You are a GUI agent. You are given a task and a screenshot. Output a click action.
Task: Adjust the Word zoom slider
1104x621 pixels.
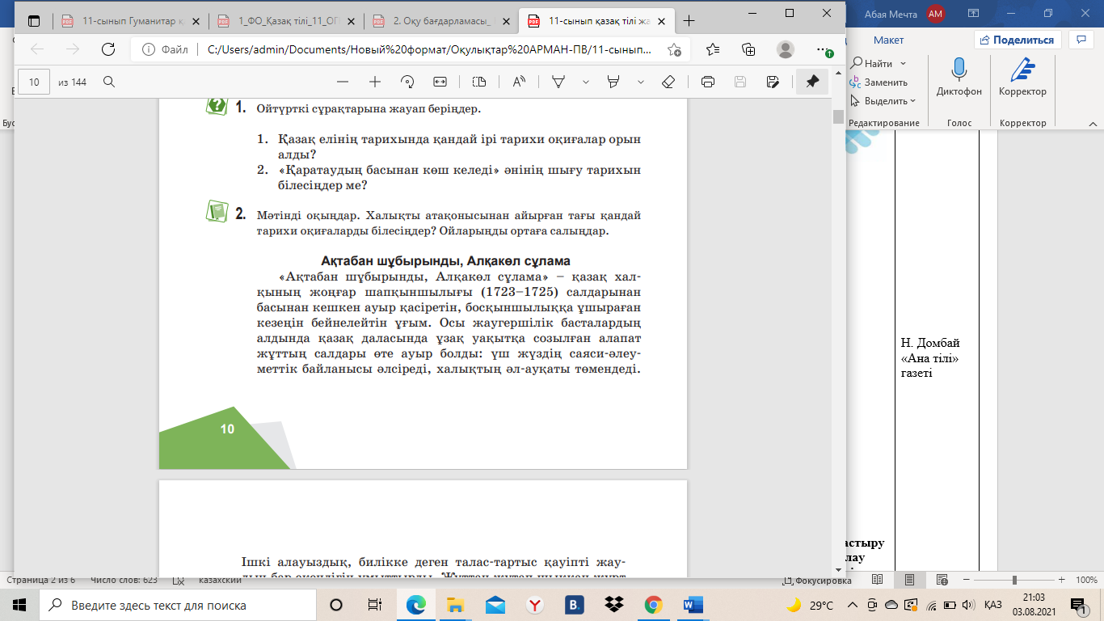pyautogui.click(x=1014, y=581)
